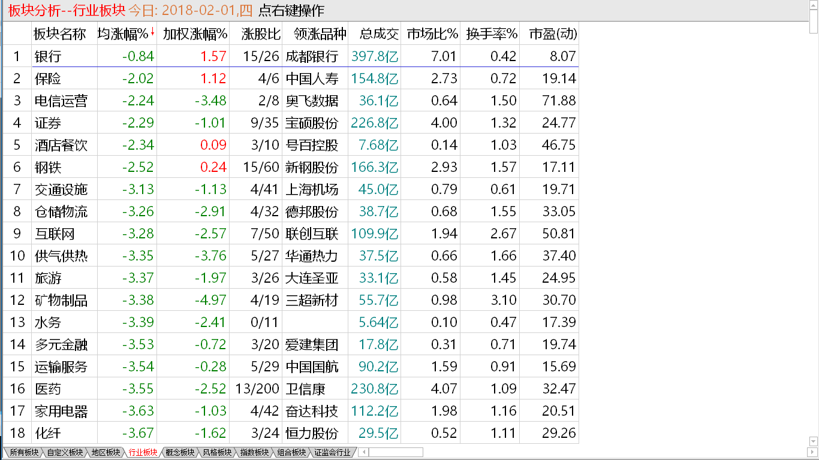
Task: Sort by 换手率% column header
Action: (x=490, y=34)
